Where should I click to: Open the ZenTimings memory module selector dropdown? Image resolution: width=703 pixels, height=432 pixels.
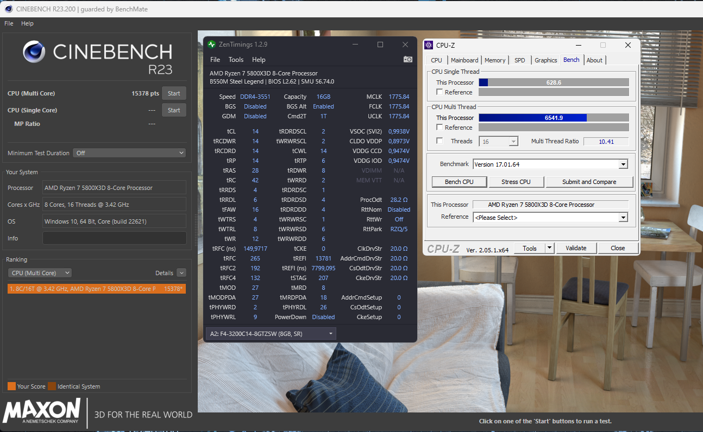[271, 334]
